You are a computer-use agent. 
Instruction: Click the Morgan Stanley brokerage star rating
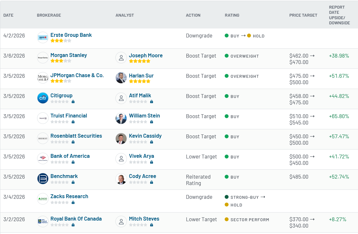tap(61, 61)
